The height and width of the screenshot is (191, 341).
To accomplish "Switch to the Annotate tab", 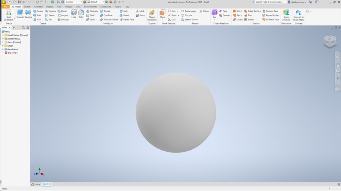I will tap(38, 7).
